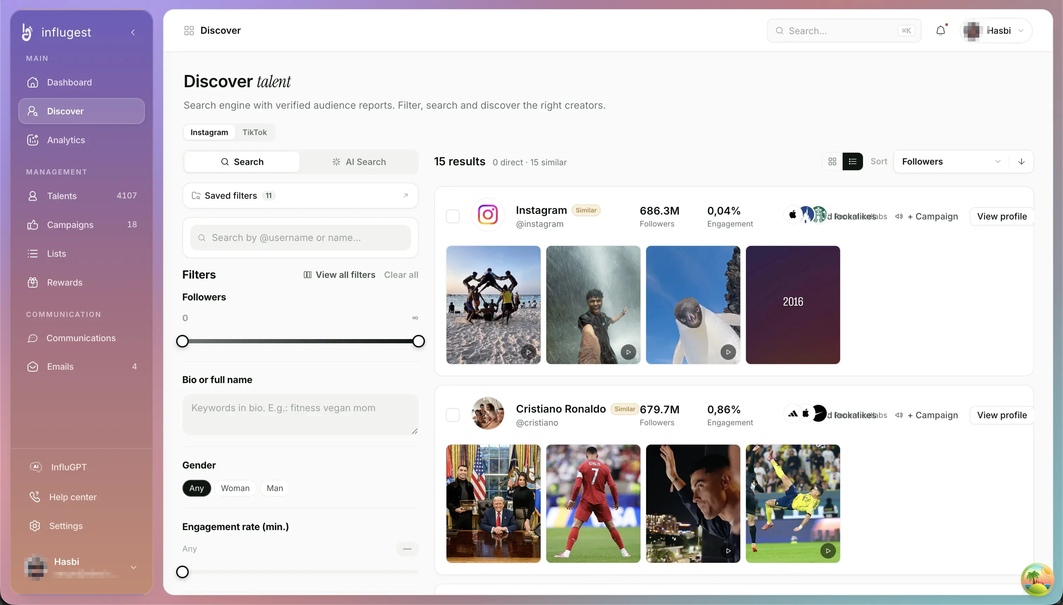1063x605 pixels.
Task: Reset engagement rate with minus button
Action: pyautogui.click(x=407, y=548)
